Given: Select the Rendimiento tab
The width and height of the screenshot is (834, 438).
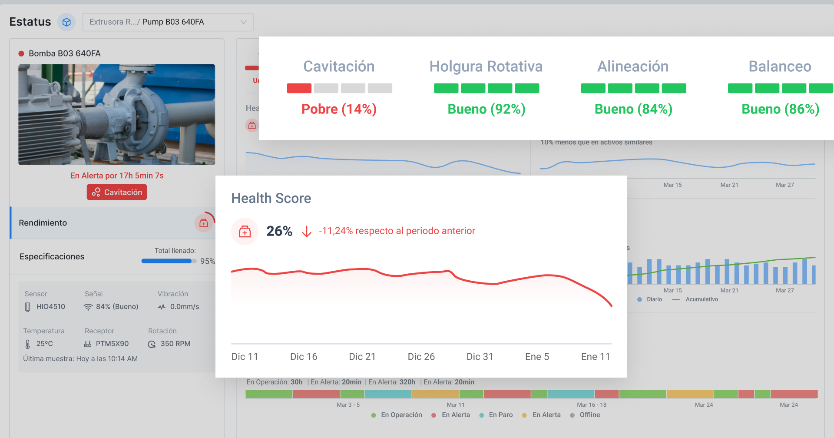Looking at the screenshot, I should [43, 223].
